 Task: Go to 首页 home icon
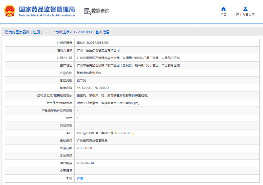click(223, 9)
